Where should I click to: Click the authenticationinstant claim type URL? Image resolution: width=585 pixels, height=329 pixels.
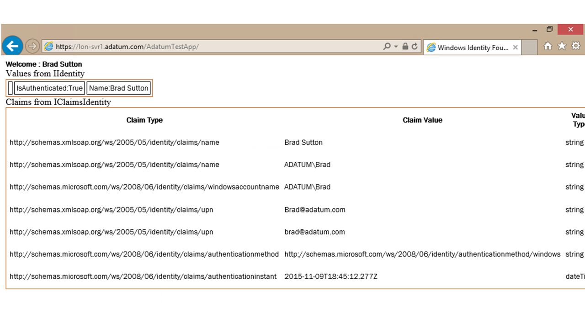coord(143,276)
